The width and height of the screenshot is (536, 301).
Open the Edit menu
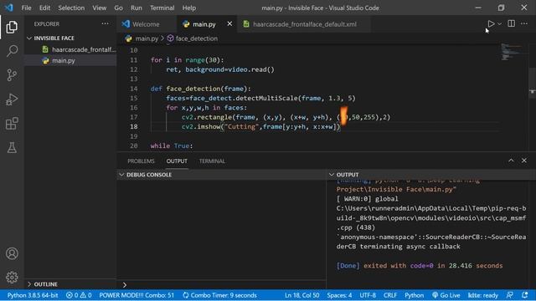(44, 8)
